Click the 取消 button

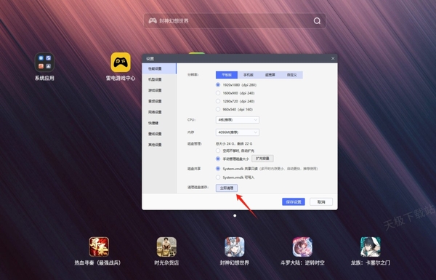[x=321, y=201]
